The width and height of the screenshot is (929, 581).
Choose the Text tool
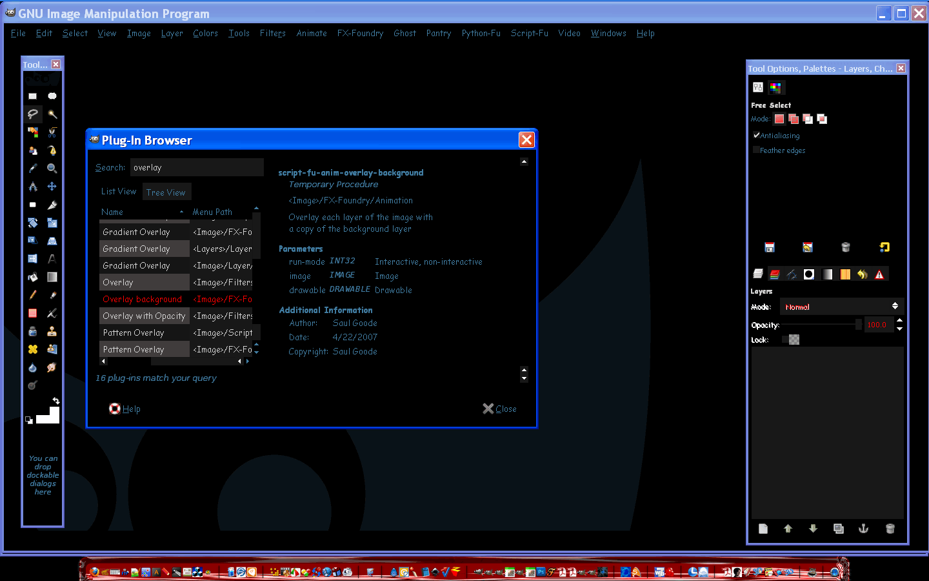52,259
